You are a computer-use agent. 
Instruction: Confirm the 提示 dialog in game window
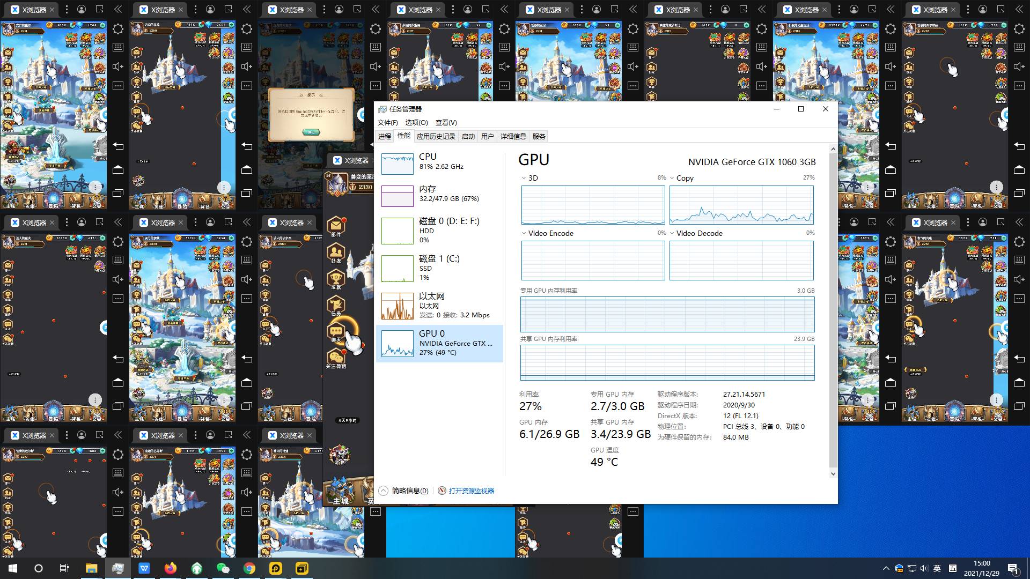(311, 132)
